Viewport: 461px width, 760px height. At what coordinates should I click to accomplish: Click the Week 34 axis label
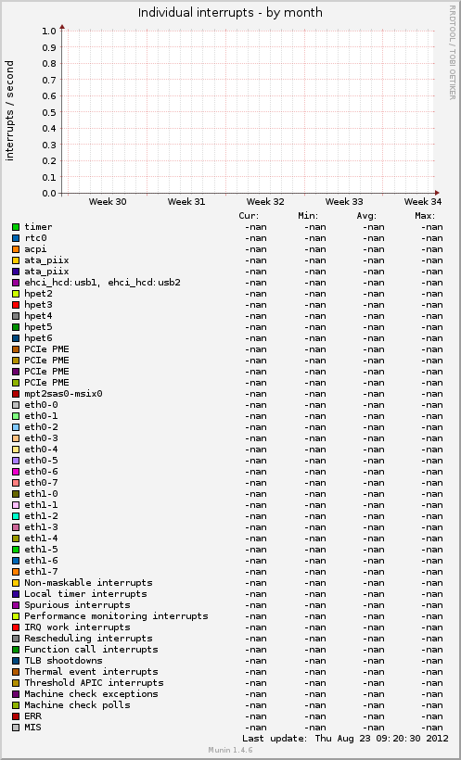[423, 202]
